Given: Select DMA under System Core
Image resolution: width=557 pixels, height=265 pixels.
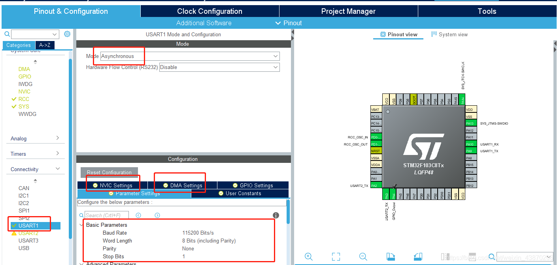Looking at the screenshot, I should click(24, 69).
